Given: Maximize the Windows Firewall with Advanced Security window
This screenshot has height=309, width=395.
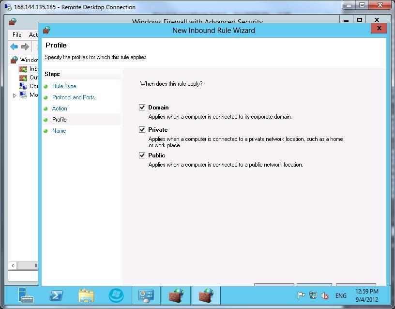Looking at the screenshot, I should click(360, 20).
